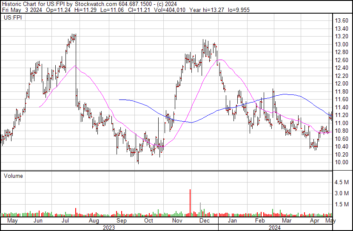Click the Volume panel label

point(13,176)
